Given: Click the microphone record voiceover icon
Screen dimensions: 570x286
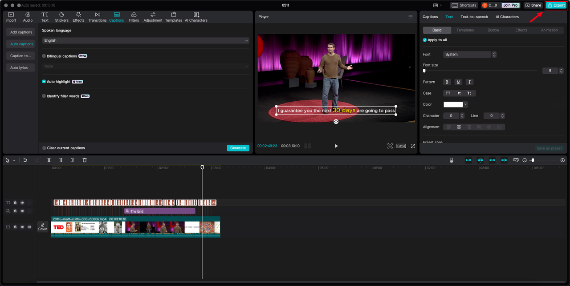Looking at the screenshot, I should (452, 160).
